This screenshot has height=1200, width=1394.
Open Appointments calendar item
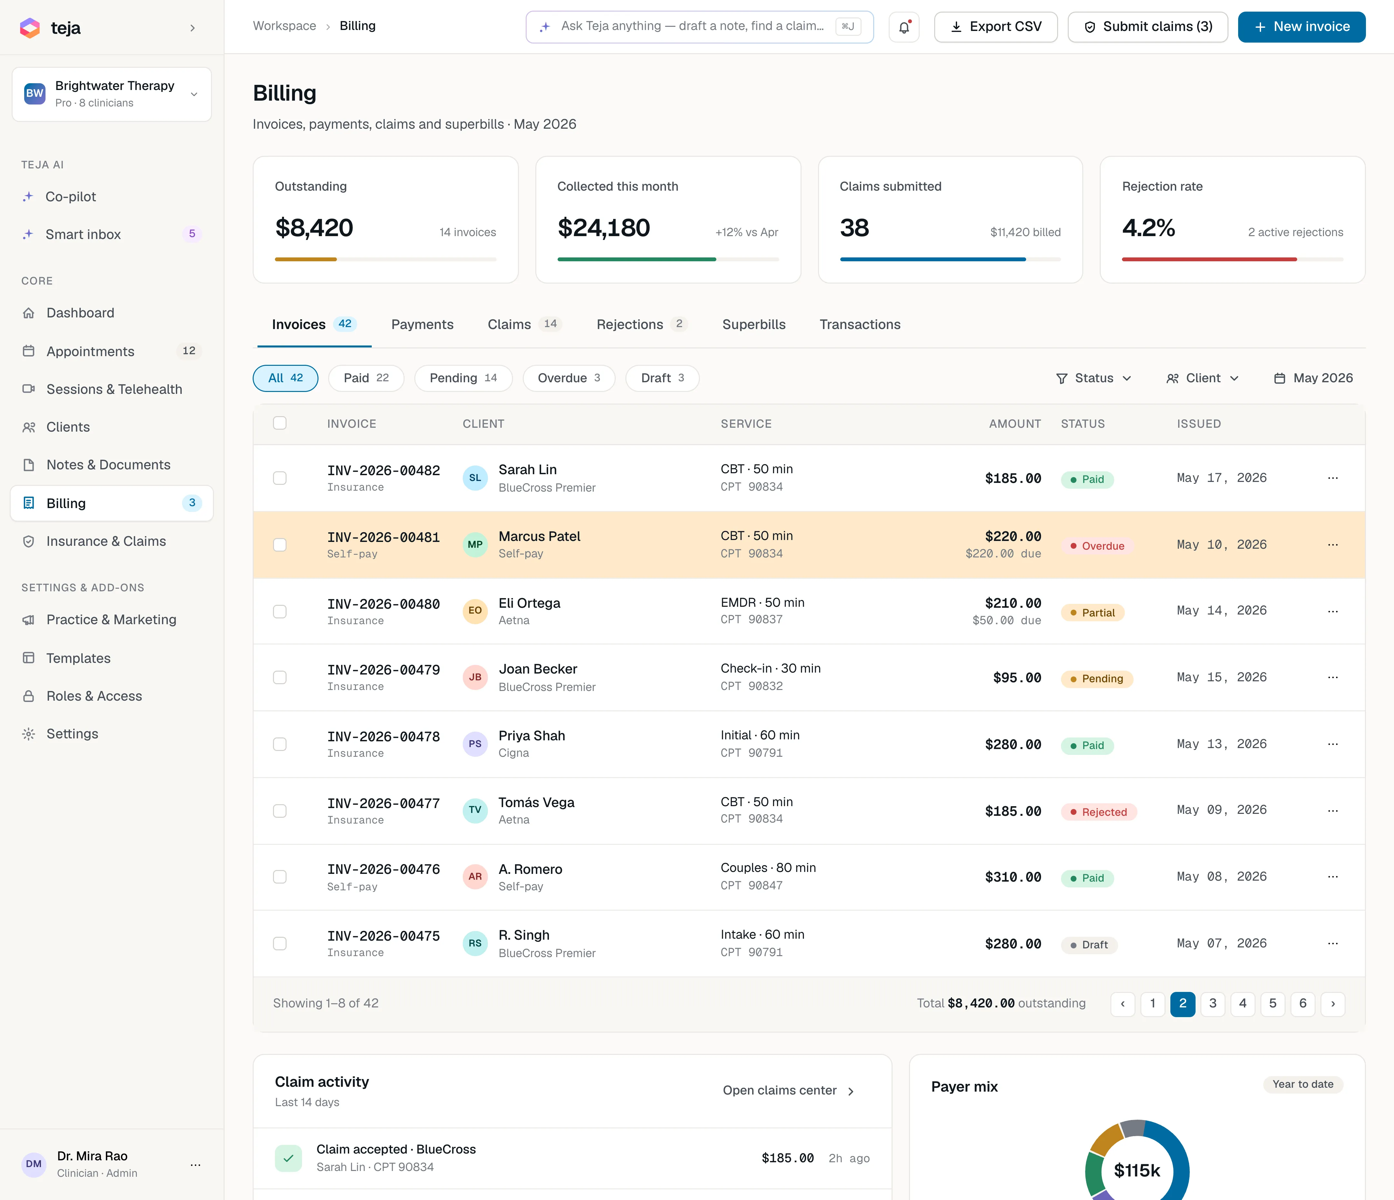[x=112, y=351]
